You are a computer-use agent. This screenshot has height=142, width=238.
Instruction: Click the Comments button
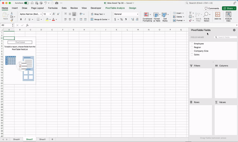click(x=212, y=8)
